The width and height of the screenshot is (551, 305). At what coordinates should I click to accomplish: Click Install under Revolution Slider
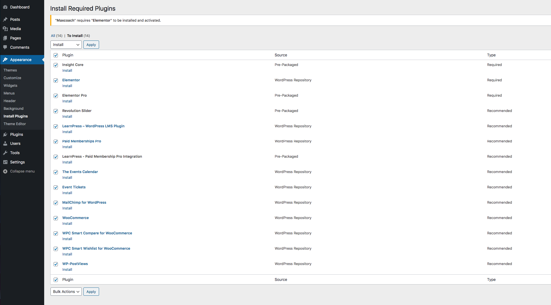pos(67,116)
